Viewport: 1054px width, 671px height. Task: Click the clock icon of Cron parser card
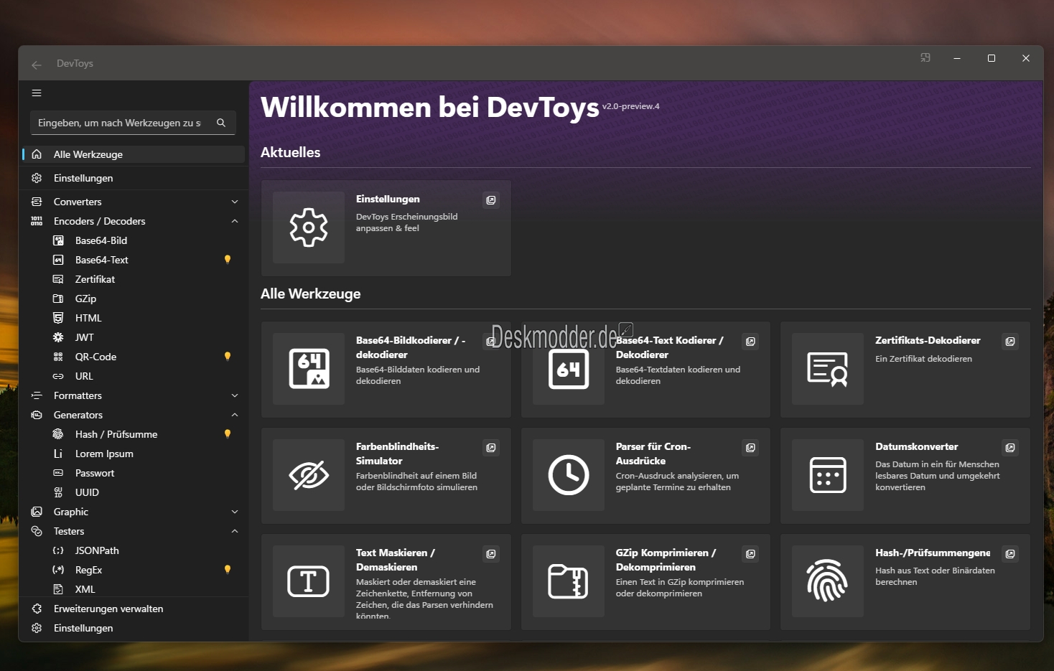pos(569,475)
